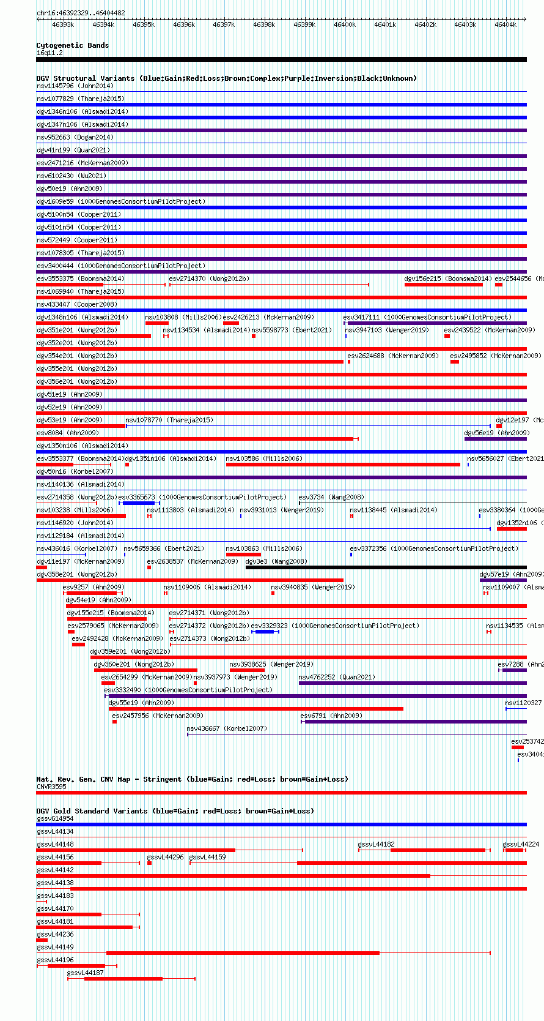This screenshot has height=1021, width=544.
Task: Click the red CNVR3595 loss bar
Action: point(282,793)
